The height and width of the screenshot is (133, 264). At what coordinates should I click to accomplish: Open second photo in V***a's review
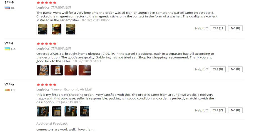(57, 111)
